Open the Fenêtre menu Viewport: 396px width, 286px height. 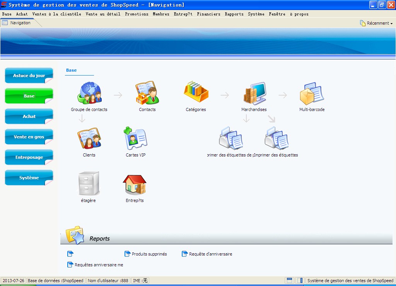point(277,14)
